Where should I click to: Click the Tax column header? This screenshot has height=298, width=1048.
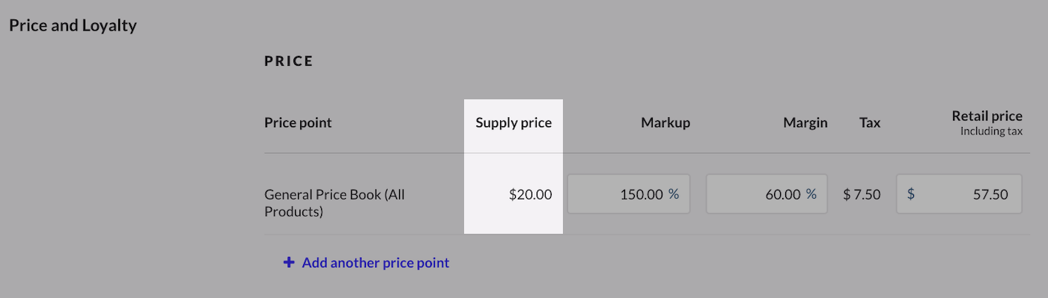point(870,122)
